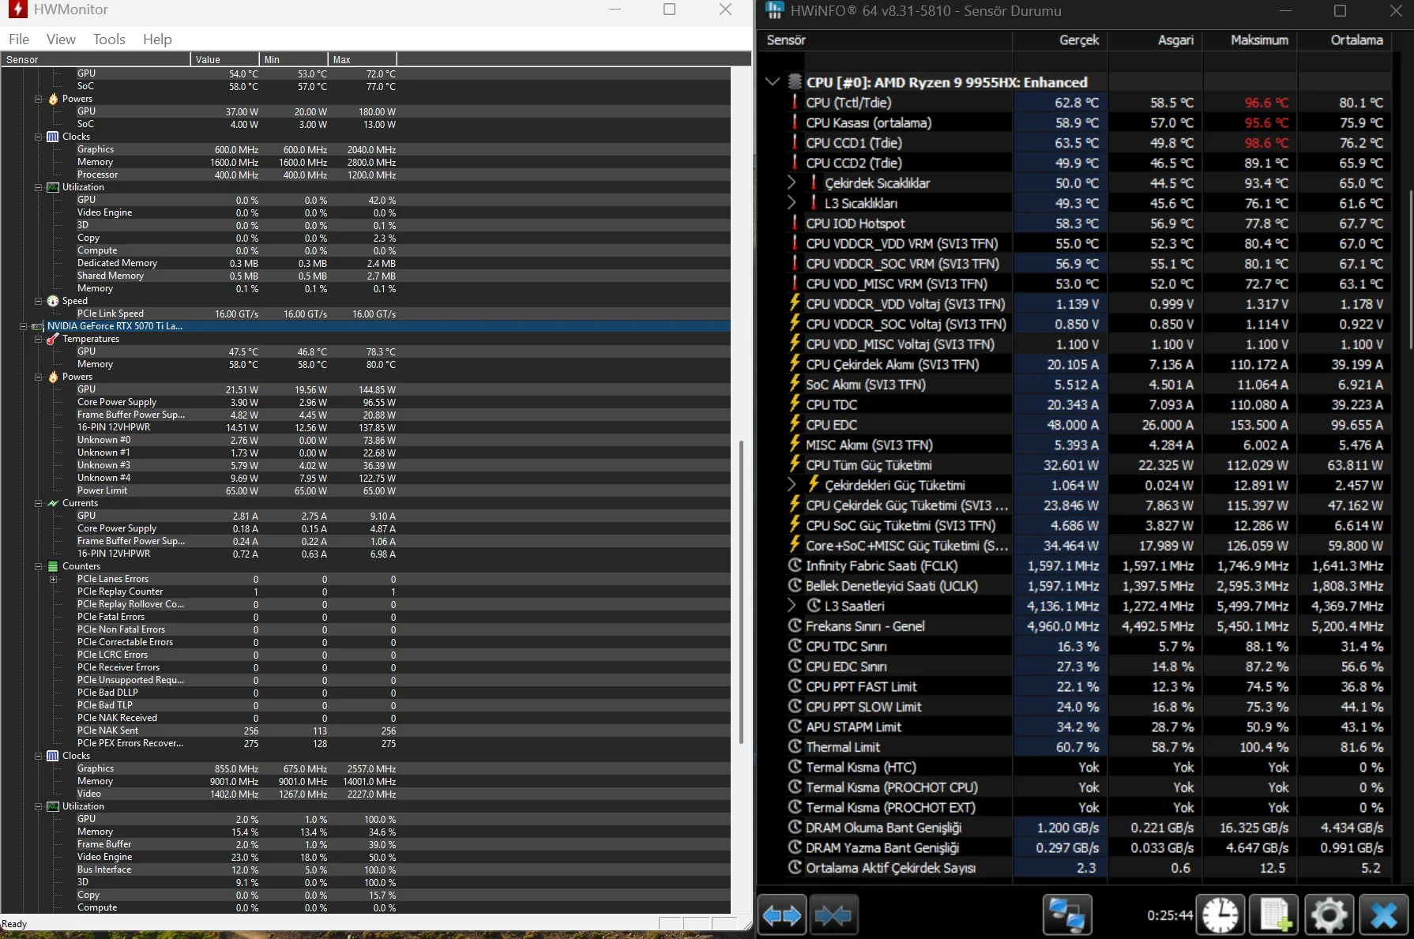1414x939 pixels.
Task: Select the PCIe Link Speed row
Action: pyautogui.click(x=366, y=314)
